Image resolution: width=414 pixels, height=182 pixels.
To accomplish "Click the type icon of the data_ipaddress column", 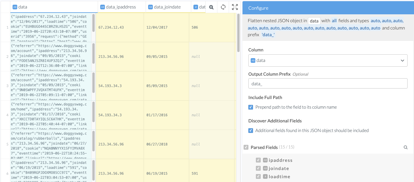I will click(x=103, y=7).
